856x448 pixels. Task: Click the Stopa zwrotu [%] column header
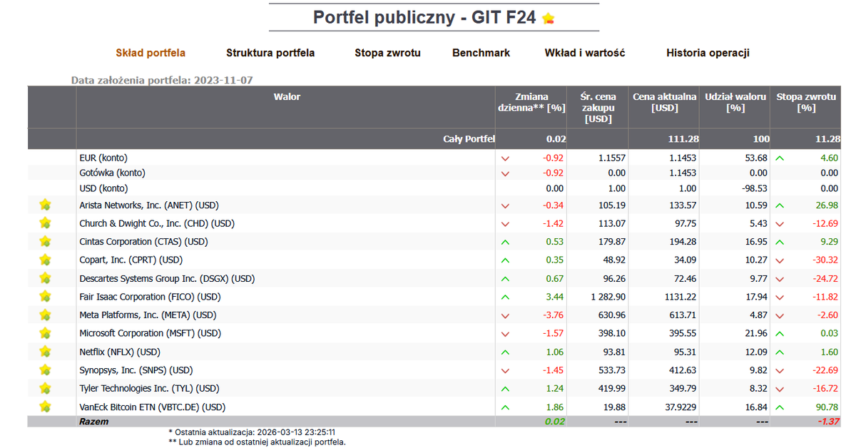(x=806, y=102)
